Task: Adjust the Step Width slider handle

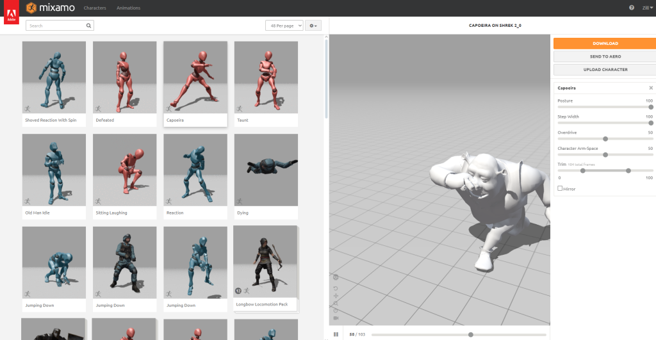Action: tap(651, 123)
